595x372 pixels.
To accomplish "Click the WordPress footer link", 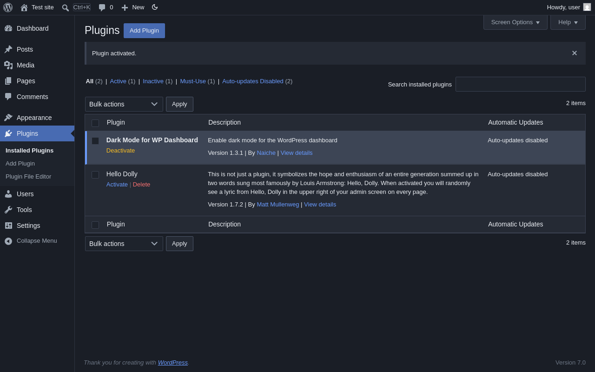I will tap(173, 363).
